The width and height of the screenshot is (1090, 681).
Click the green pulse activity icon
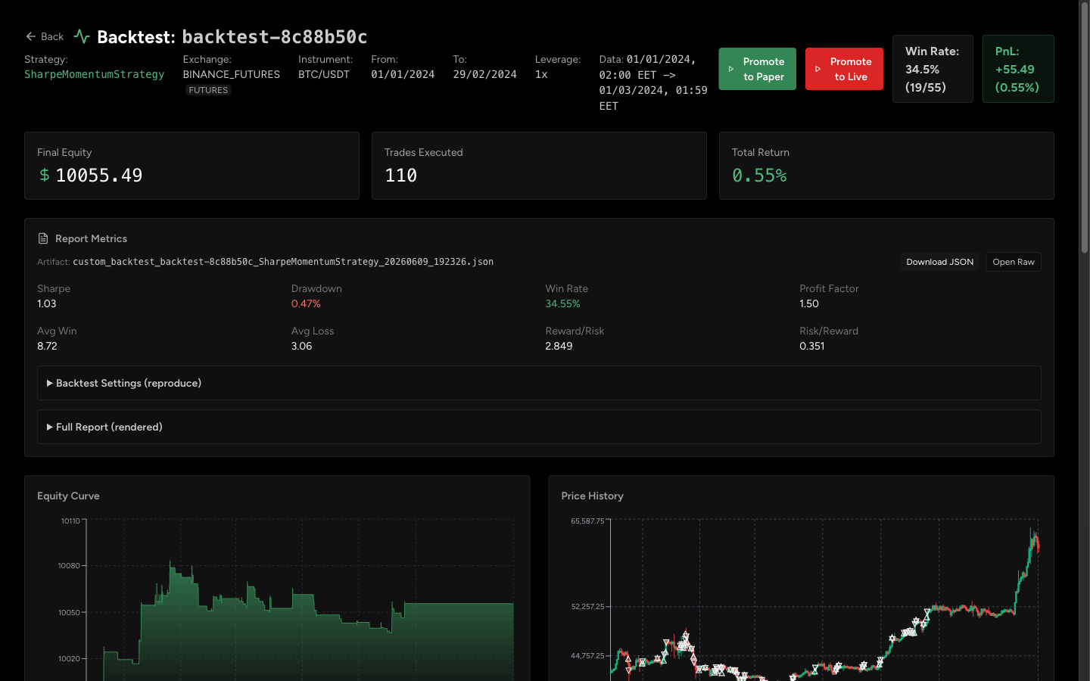82,36
